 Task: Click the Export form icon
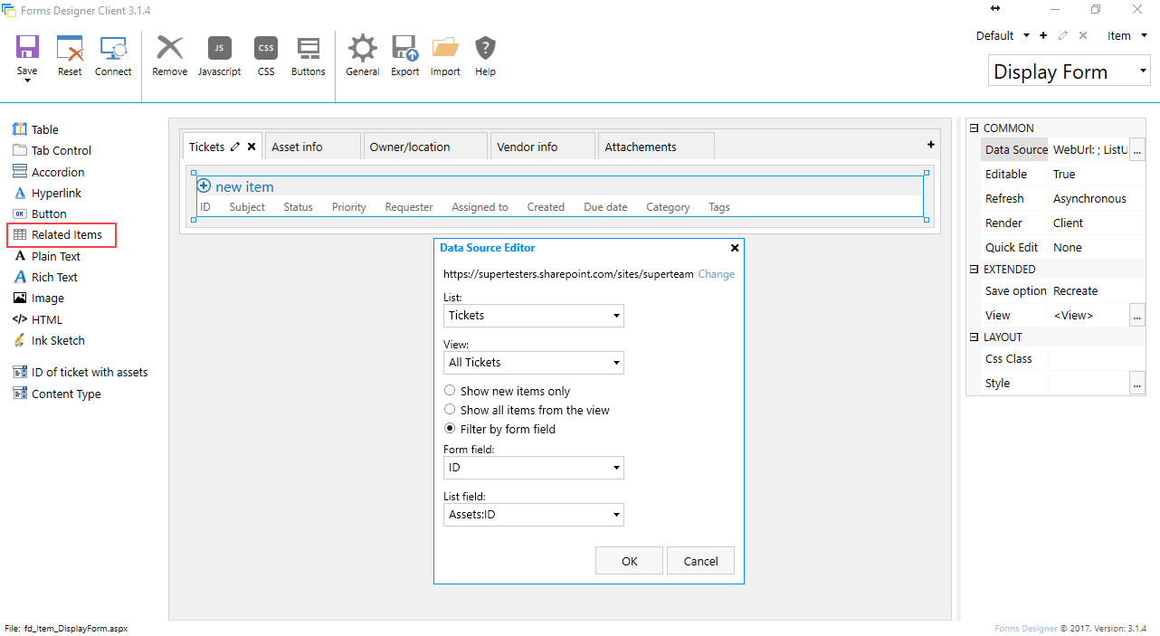[404, 48]
